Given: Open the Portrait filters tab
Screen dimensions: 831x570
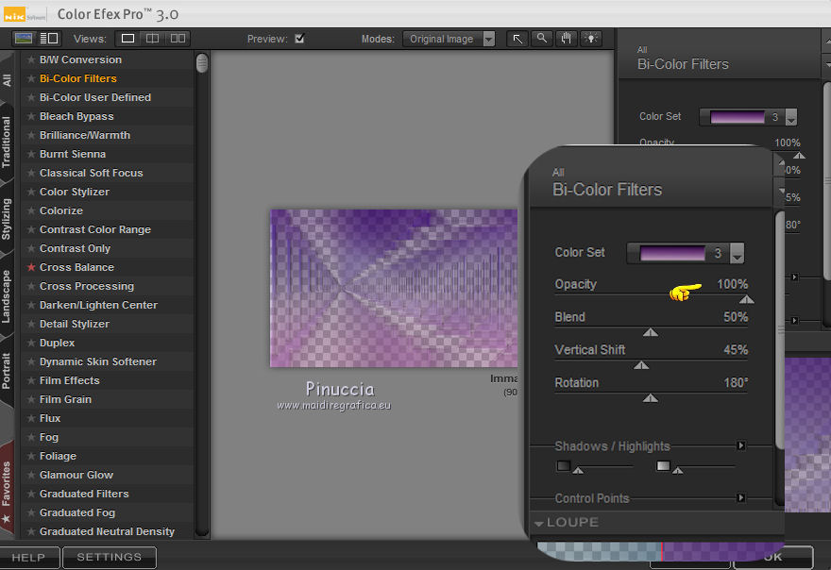Looking at the screenshot, I should click(7, 370).
